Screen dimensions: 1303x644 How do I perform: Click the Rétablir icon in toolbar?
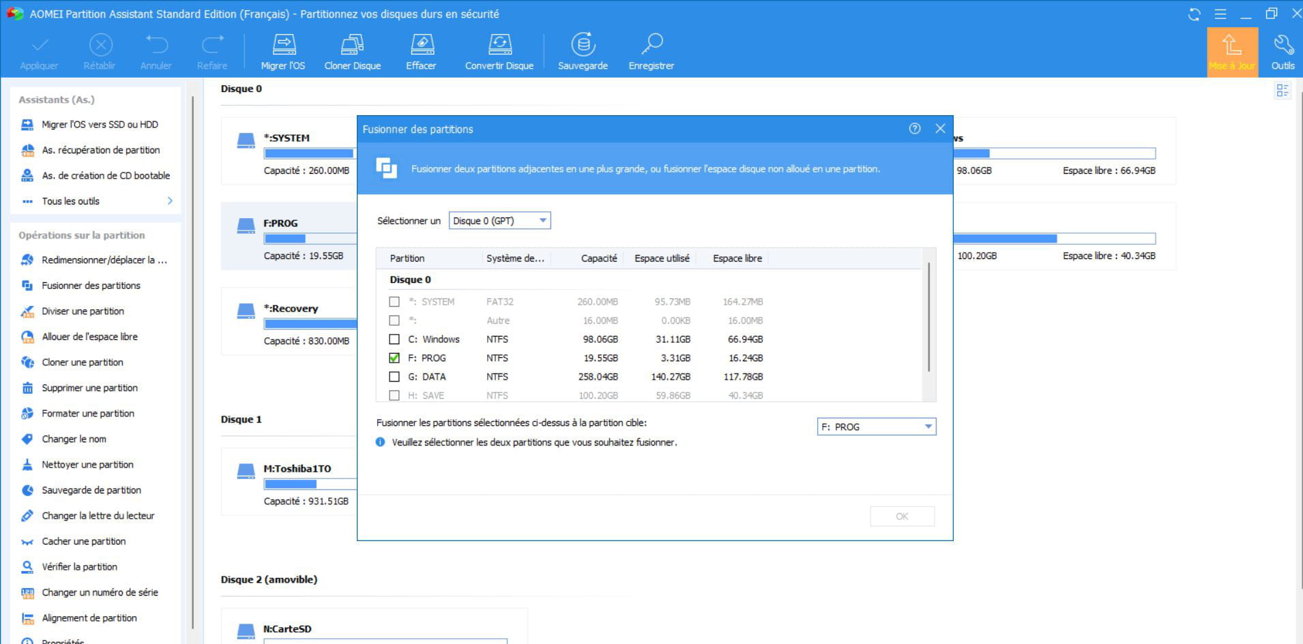pyautogui.click(x=100, y=45)
